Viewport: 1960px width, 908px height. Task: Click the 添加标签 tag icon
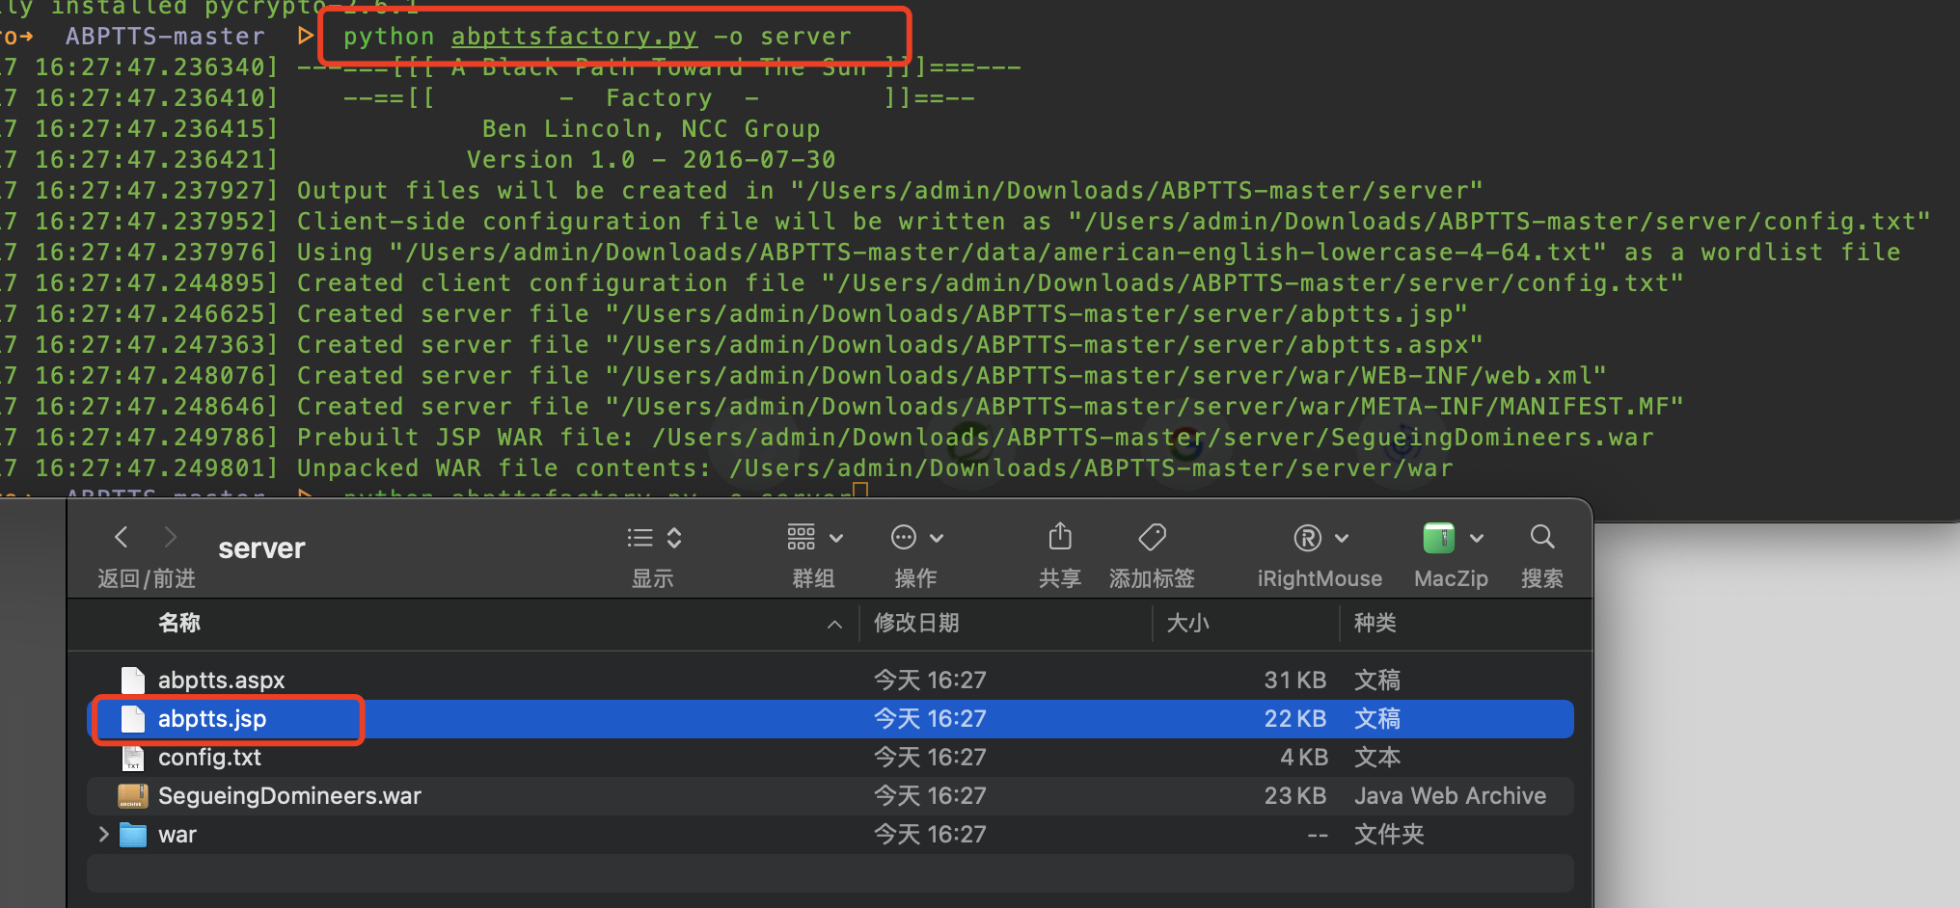[1152, 537]
